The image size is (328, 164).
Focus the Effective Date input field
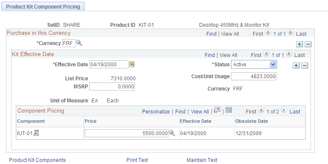click(x=109, y=64)
